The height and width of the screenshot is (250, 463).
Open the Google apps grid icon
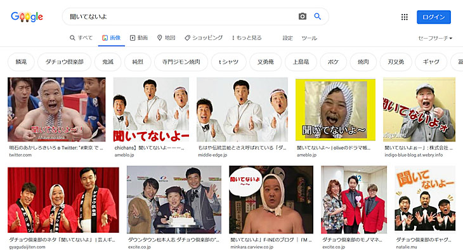pos(404,17)
